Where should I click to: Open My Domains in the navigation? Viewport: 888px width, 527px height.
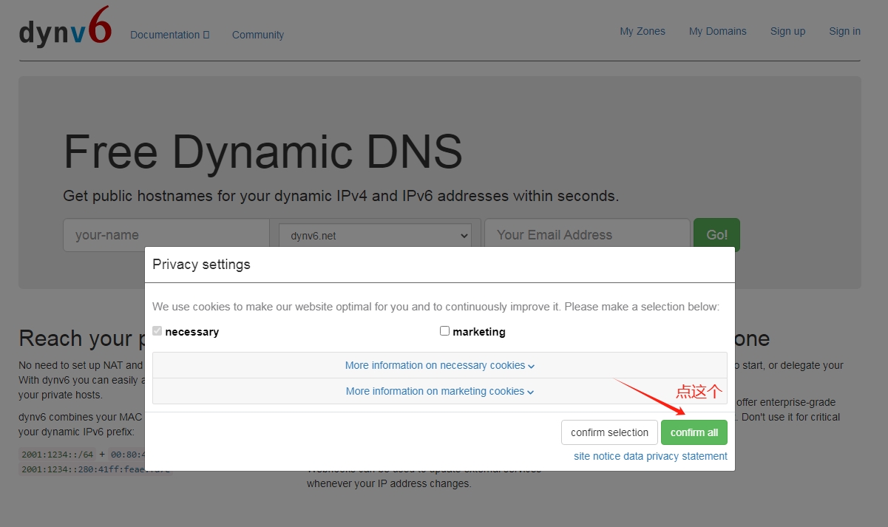click(x=717, y=31)
